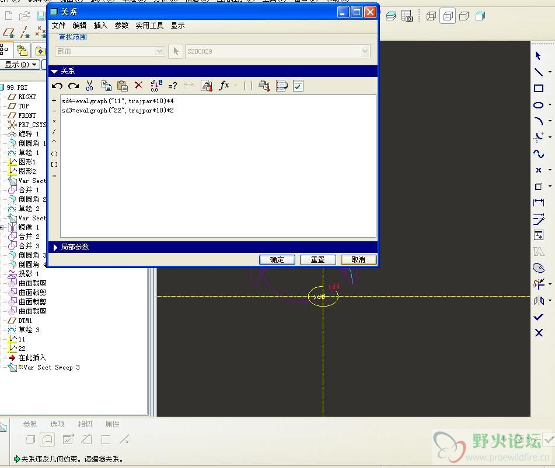The image size is (555, 468).
Task: Switch dimension display between values and names
Action: [x=156, y=86]
